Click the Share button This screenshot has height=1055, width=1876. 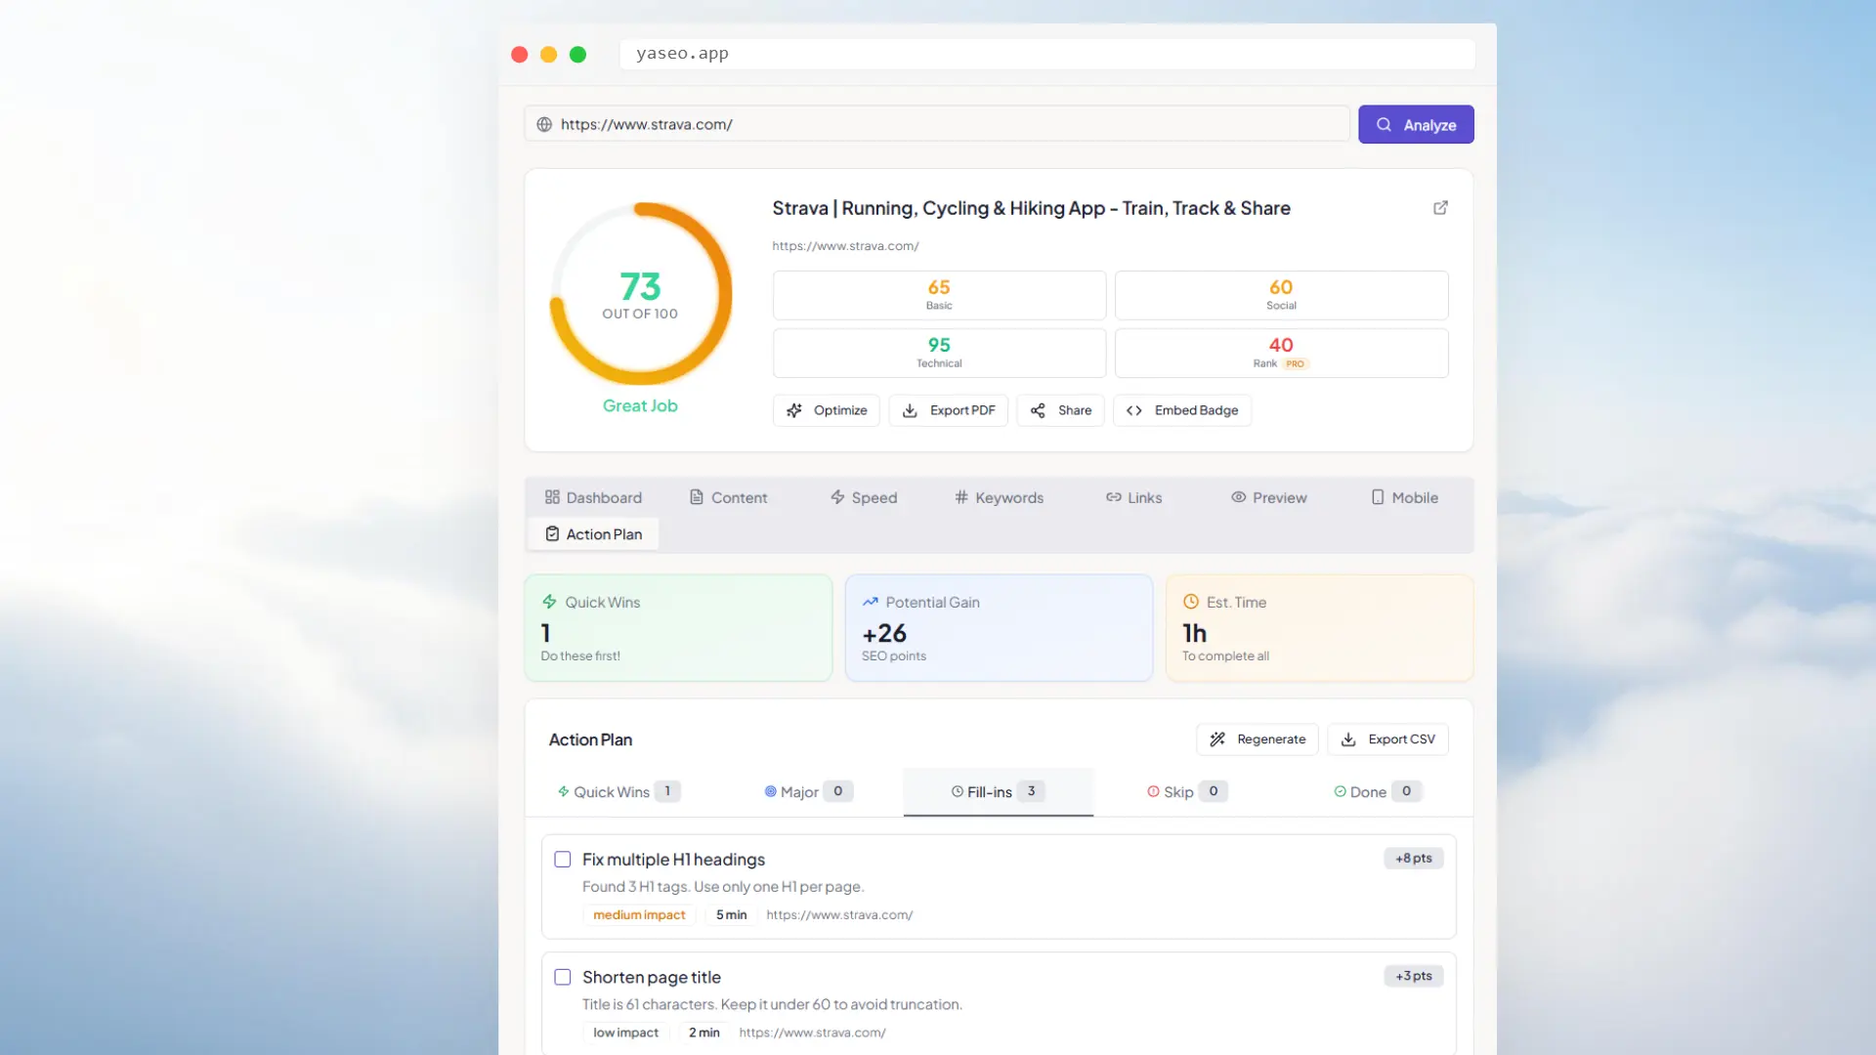pos(1060,410)
